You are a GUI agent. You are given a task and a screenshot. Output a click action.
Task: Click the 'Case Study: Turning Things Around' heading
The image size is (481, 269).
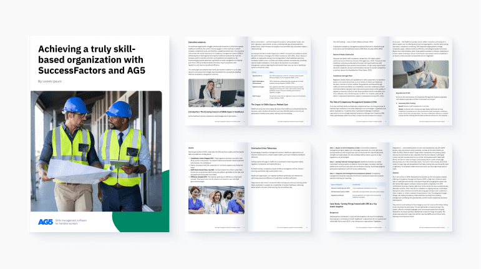pyautogui.click(x=353, y=205)
